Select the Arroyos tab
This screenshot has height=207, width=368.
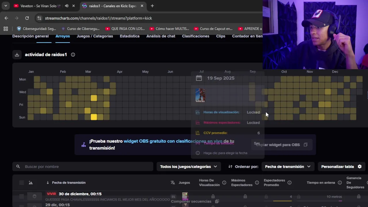click(63, 36)
